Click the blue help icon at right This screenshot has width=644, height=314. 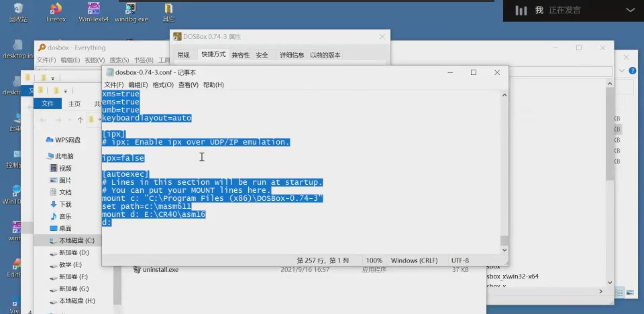[x=633, y=71]
